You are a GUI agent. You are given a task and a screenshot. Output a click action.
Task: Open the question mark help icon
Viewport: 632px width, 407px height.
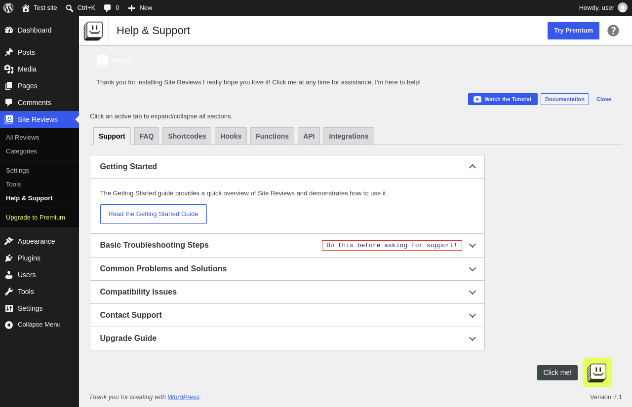pyautogui.click(x=613, y=31)
